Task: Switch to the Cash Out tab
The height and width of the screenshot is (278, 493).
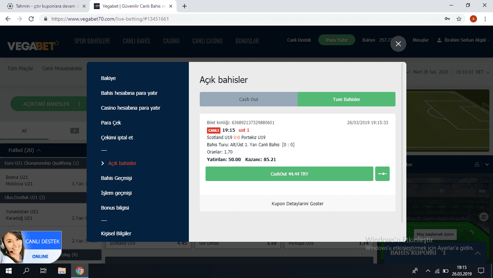Action: click(249, 99)
